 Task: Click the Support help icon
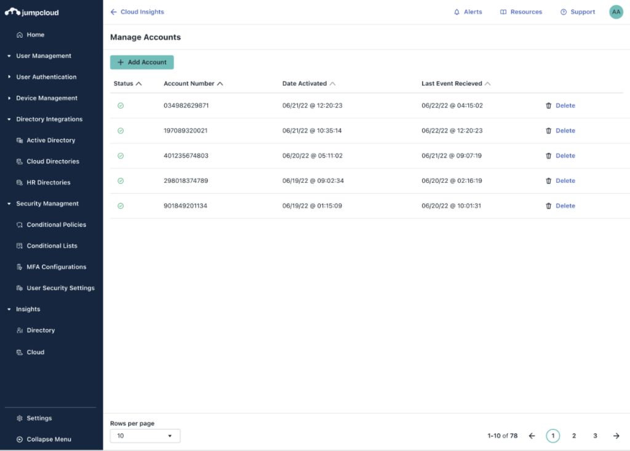[563, 12]
